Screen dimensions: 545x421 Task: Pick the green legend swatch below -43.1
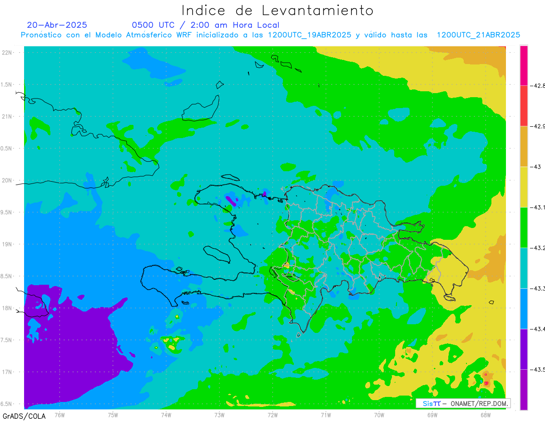(524, 228)
